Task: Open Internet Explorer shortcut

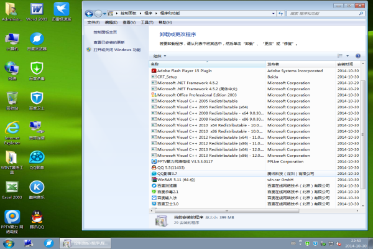Action: [x=12, y=133]
